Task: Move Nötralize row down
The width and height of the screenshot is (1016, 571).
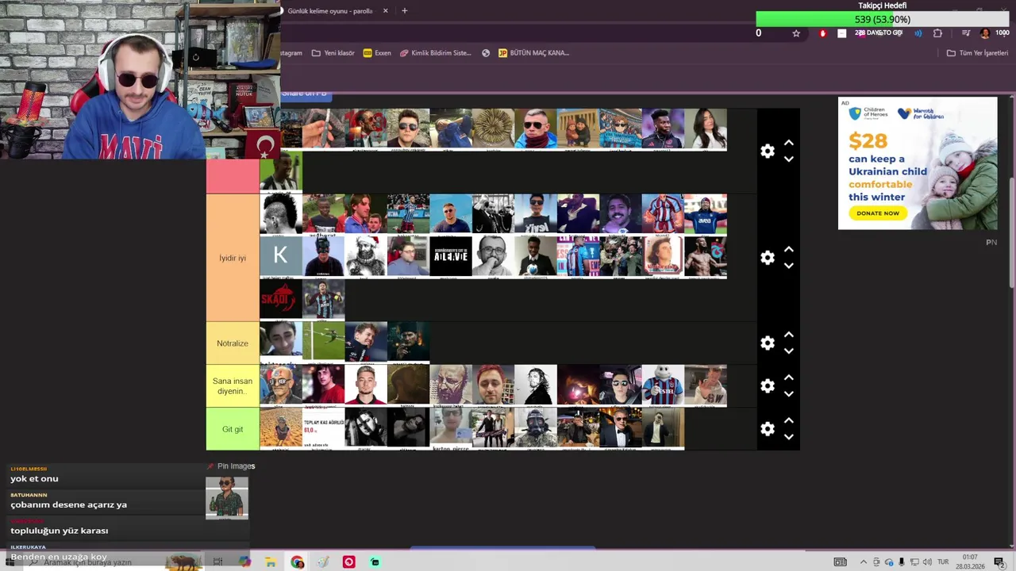Action: tap(789, 351)
